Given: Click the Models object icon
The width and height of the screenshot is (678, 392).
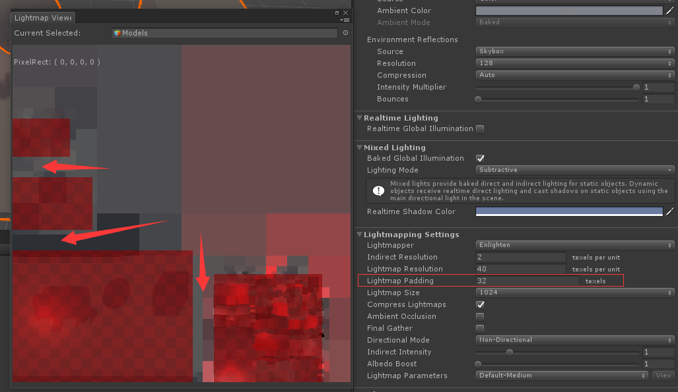Looking at the screenshot, I should [x=117, y=33].
